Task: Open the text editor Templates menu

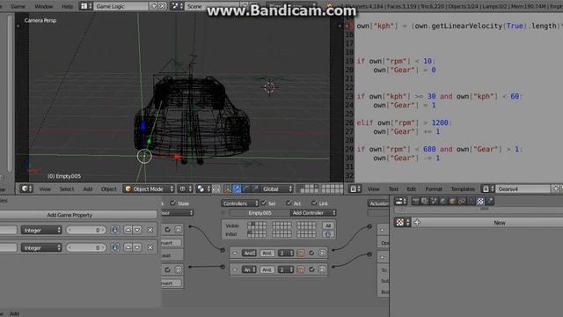Action: 463,189
